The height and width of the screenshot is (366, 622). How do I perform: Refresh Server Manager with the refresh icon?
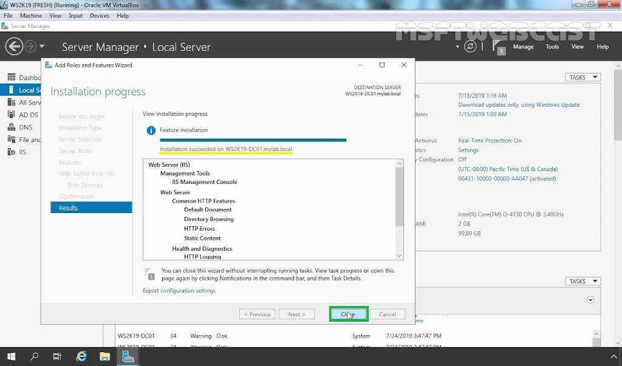pyautogui.click(x=470, y=47)
